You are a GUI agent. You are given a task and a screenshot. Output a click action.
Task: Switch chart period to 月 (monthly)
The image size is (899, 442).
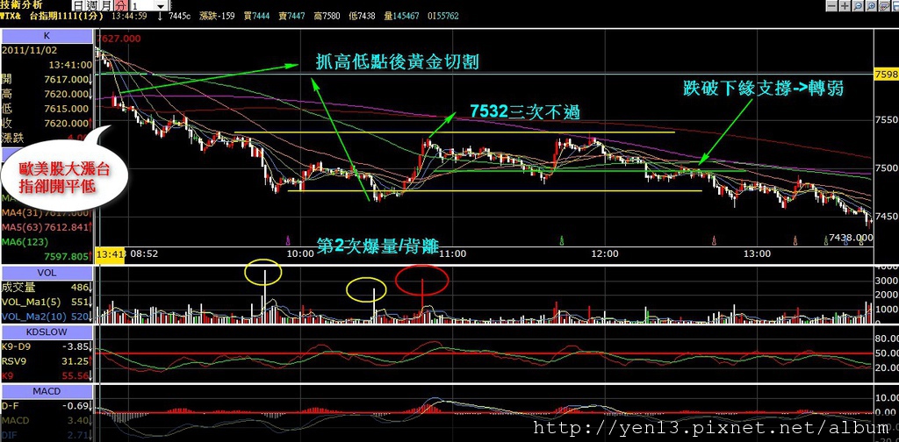coord(106,6)
